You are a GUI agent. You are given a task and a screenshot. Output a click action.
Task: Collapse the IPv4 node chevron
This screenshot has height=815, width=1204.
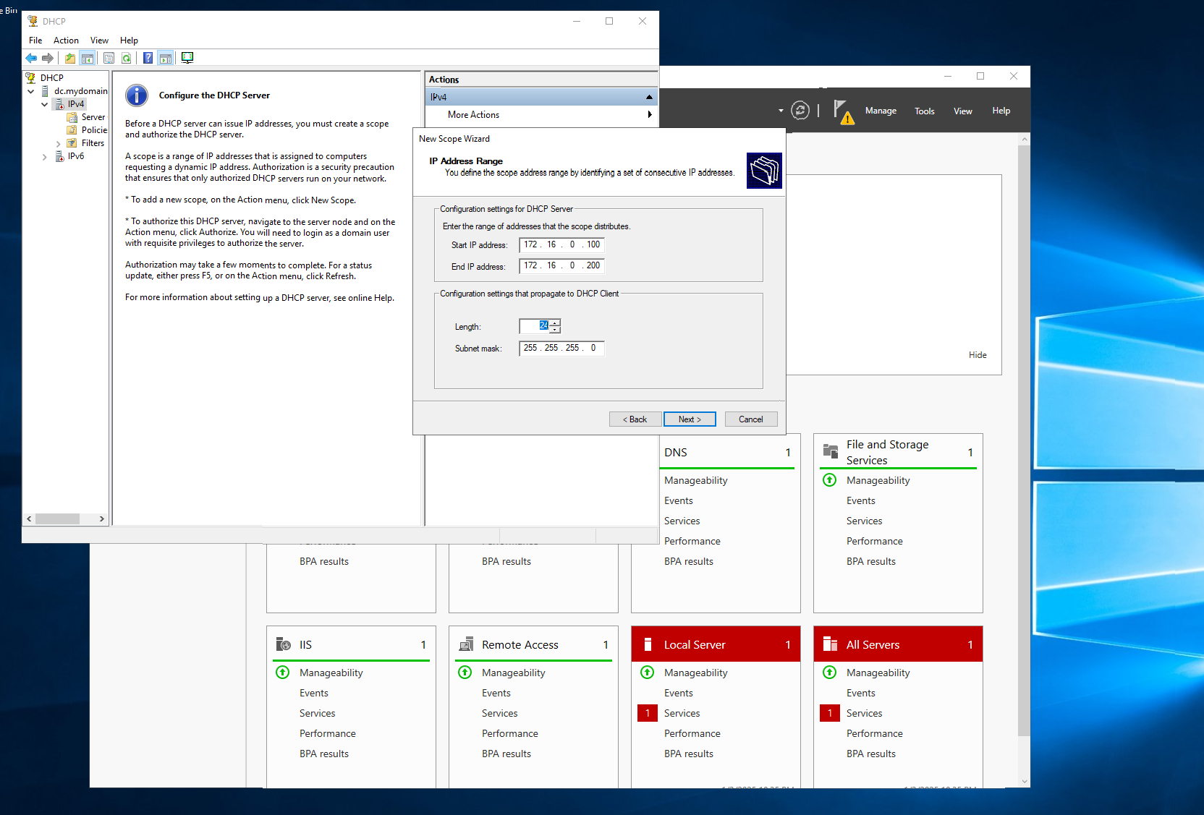click(44, 104)
